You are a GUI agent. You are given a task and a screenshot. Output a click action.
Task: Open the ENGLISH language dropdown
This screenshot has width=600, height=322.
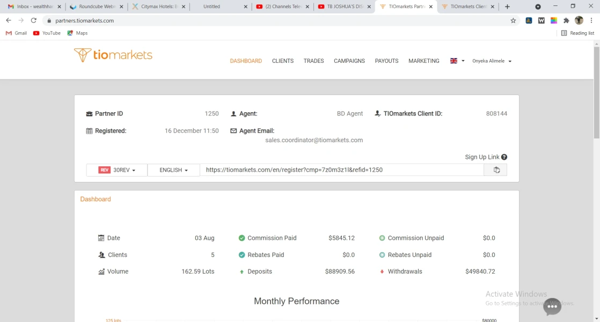pyautogui.click(x=173, y=170)
